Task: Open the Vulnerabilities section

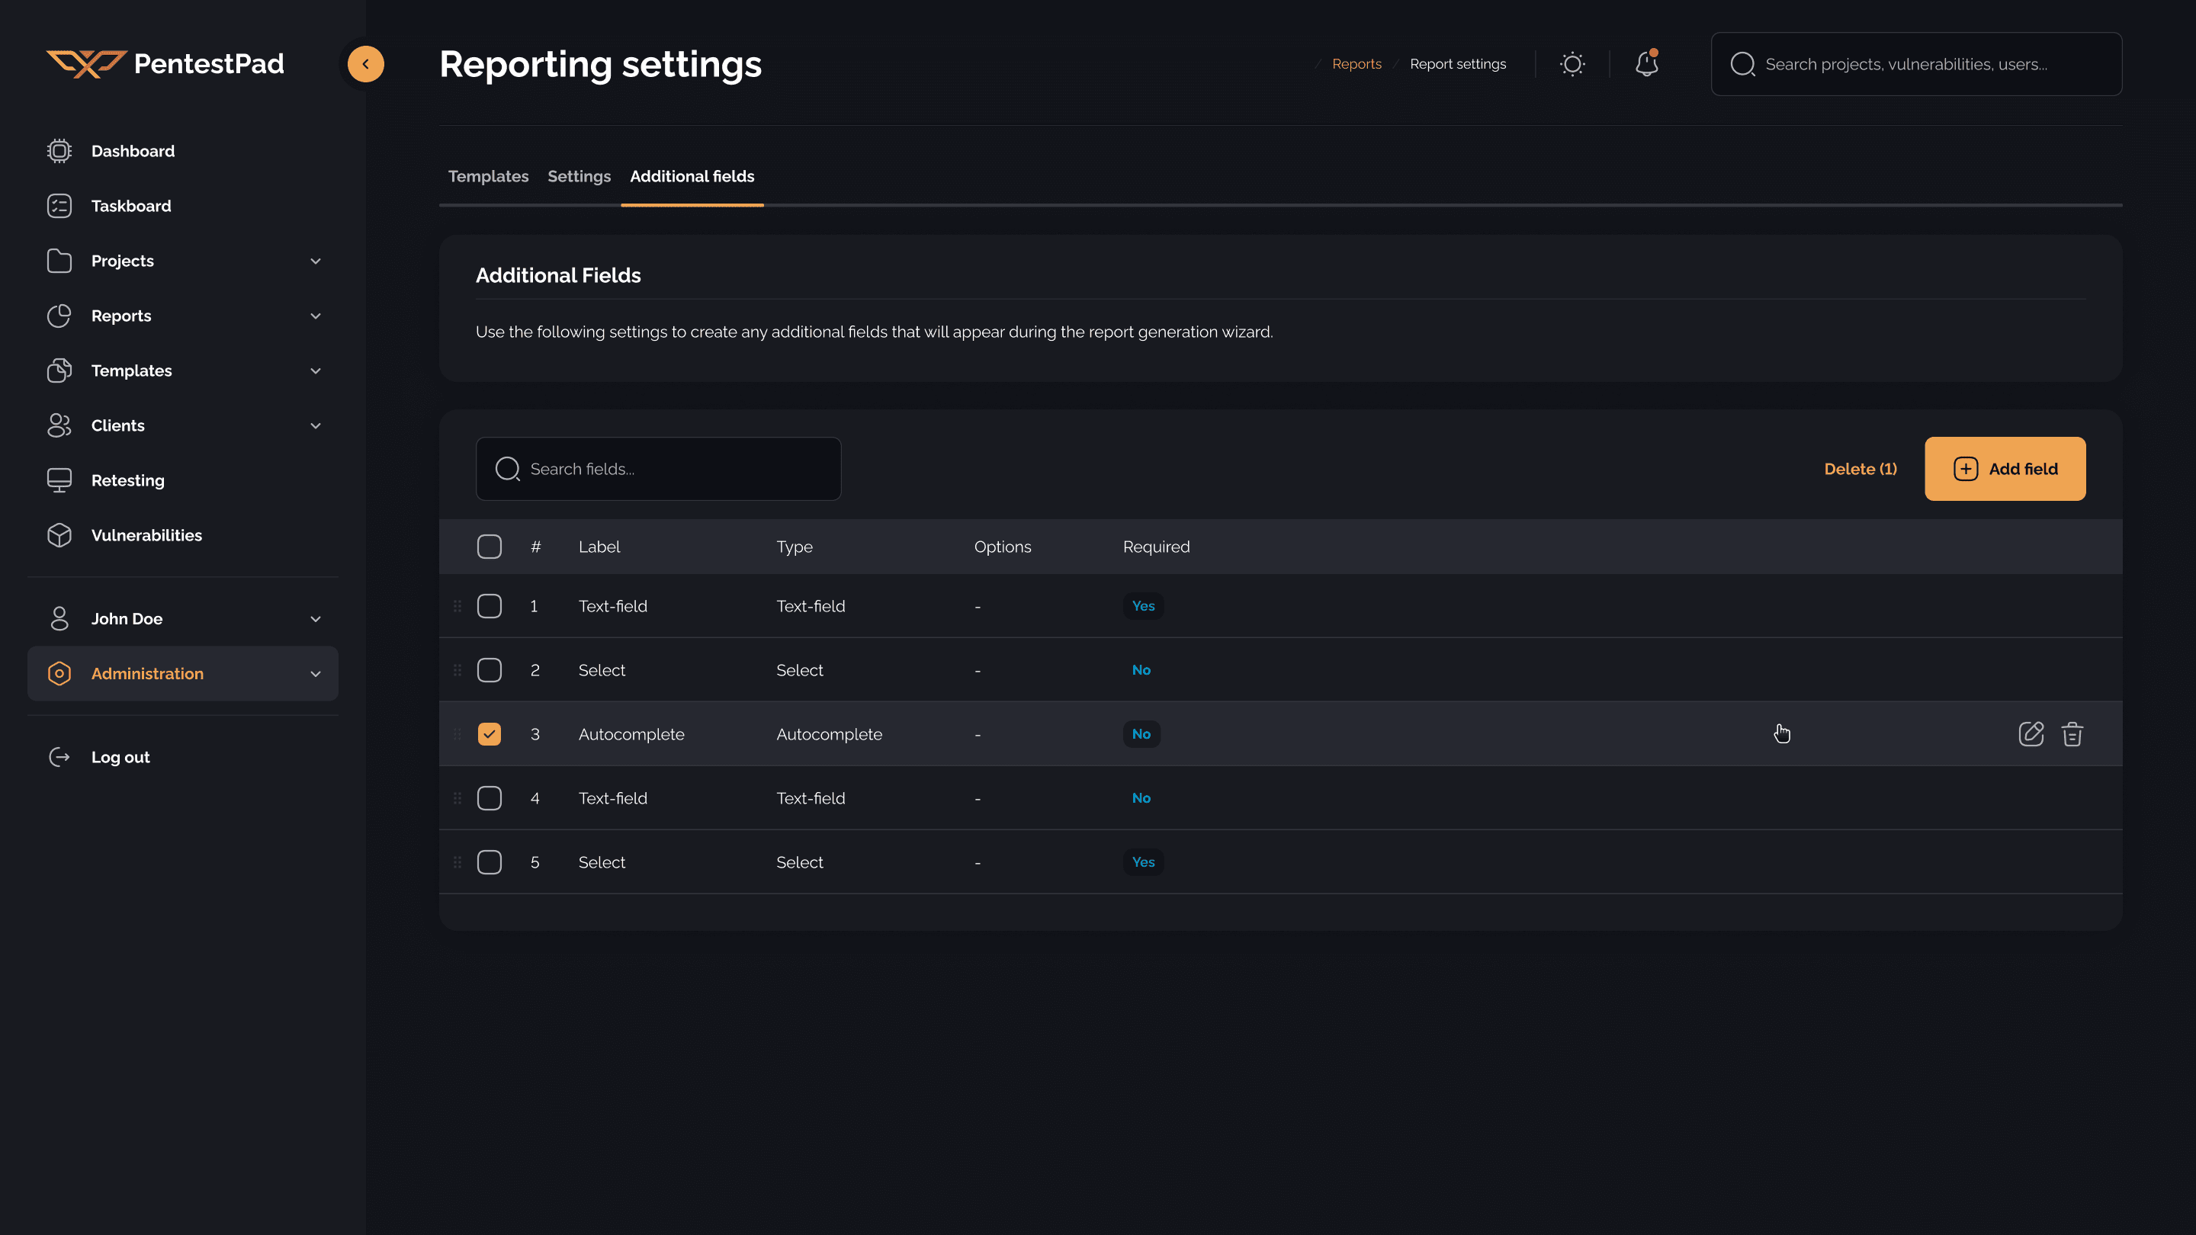Action: pyautogui.click(x=146, y=535)
